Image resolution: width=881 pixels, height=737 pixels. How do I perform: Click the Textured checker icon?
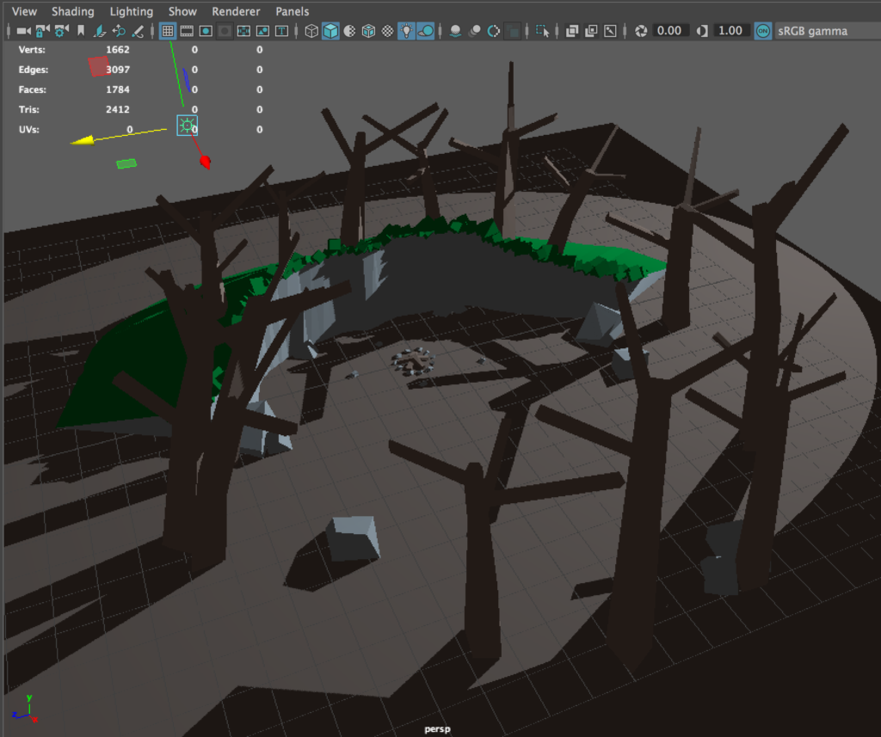click(388, 31)
